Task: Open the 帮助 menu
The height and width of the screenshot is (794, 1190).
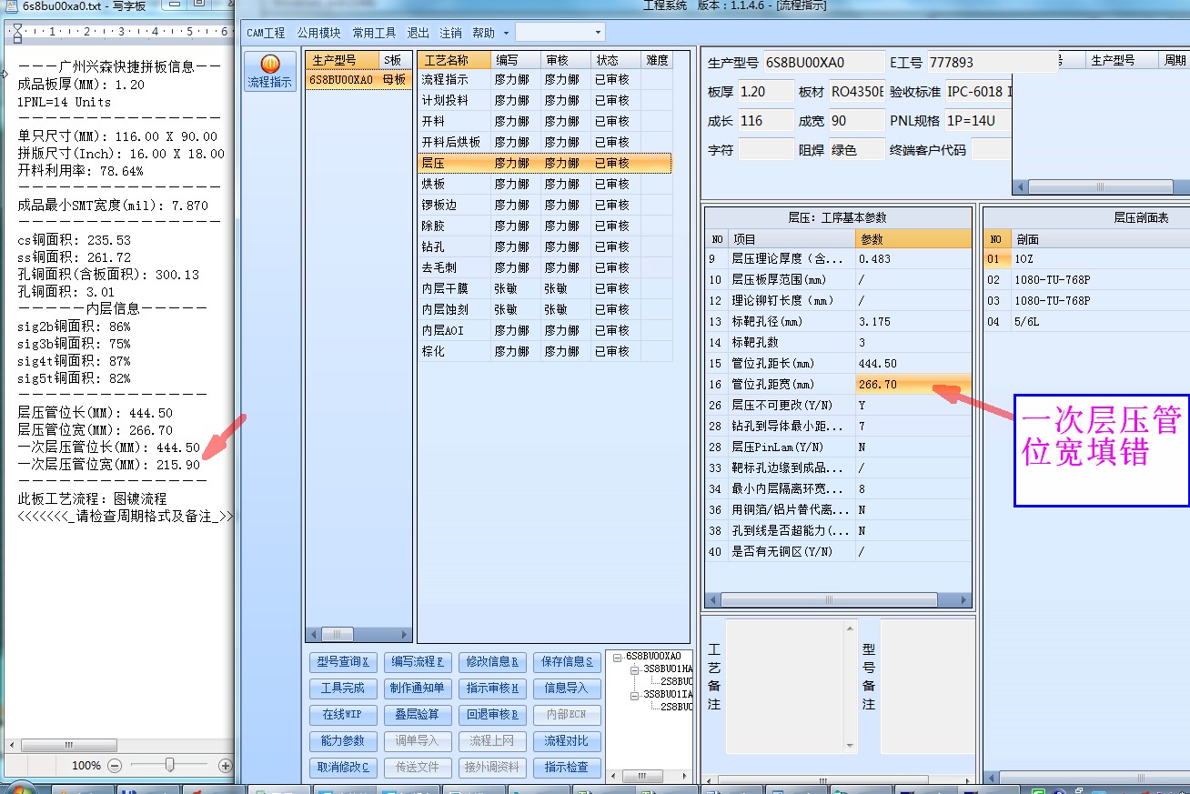Action: (483, 33)
